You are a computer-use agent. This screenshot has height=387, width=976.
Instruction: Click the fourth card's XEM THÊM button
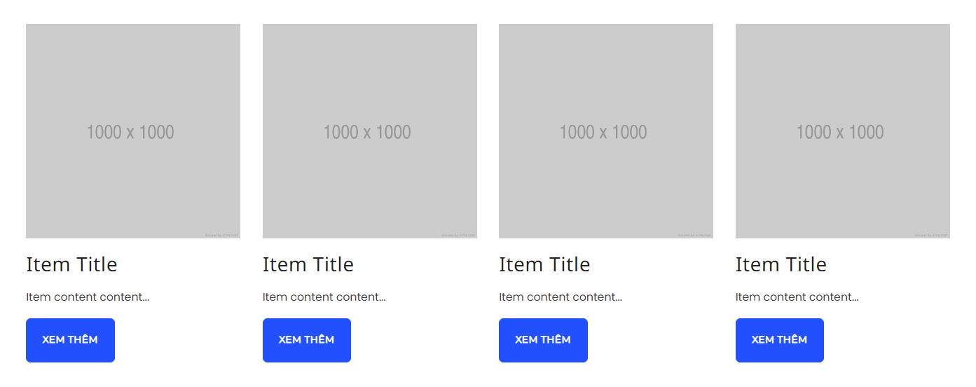click(780, 340)
